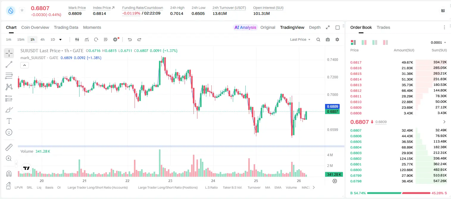
Task: Select the 4h timeframe button
Action: tap(42, 40)
